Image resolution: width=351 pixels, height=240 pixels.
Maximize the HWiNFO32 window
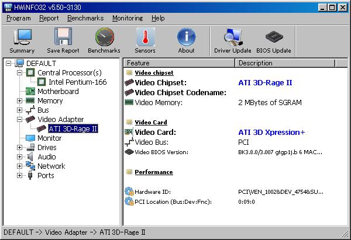[332, 8]
